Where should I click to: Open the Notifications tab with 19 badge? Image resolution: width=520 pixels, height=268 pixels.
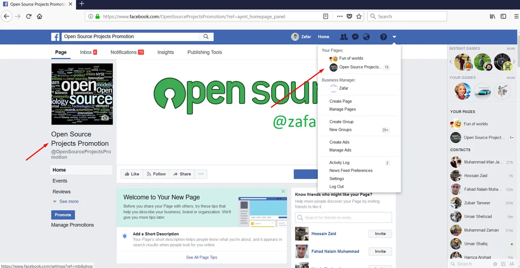127,52
